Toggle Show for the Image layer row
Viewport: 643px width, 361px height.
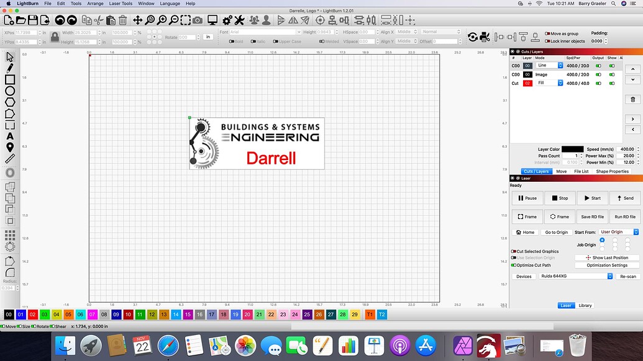tap(612, 74)
